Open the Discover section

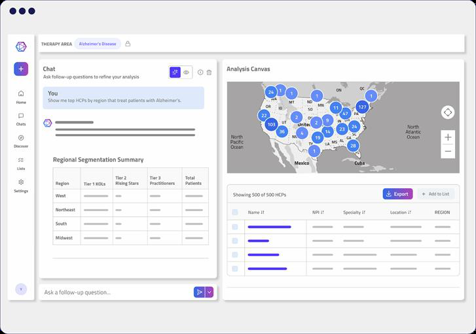point(21,141)
